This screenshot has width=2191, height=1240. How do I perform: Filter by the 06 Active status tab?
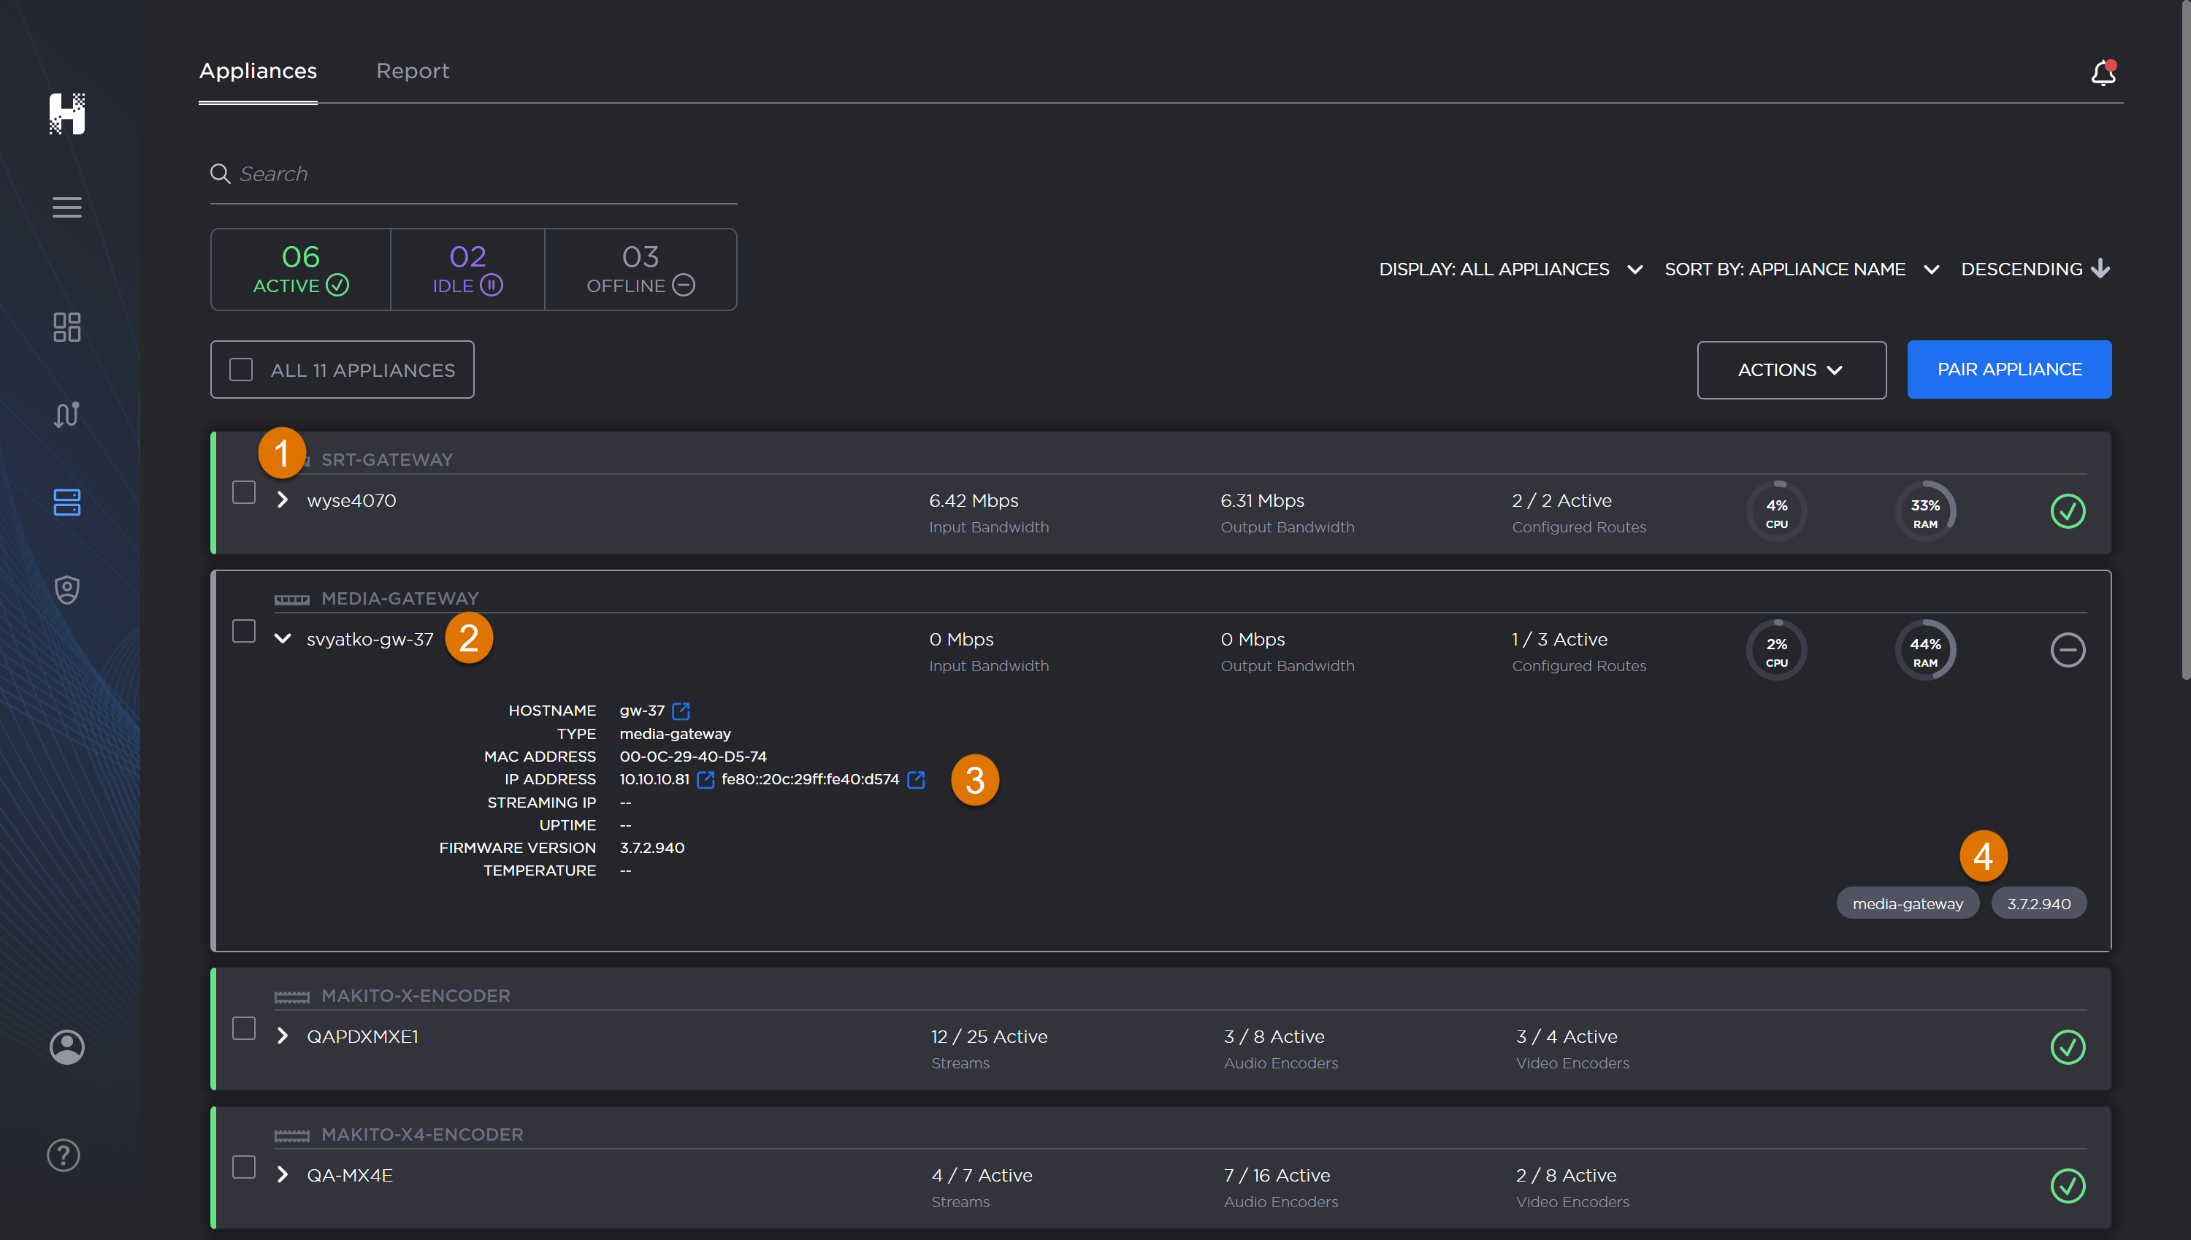click(x=301, y=269)
